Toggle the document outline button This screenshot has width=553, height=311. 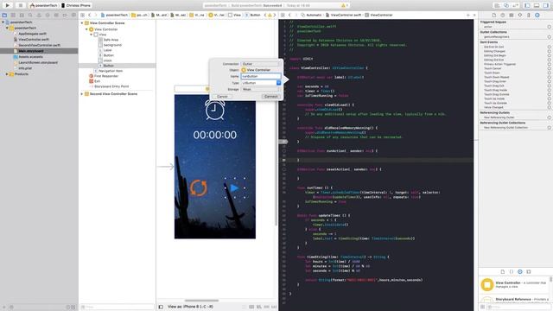(161, 307)
